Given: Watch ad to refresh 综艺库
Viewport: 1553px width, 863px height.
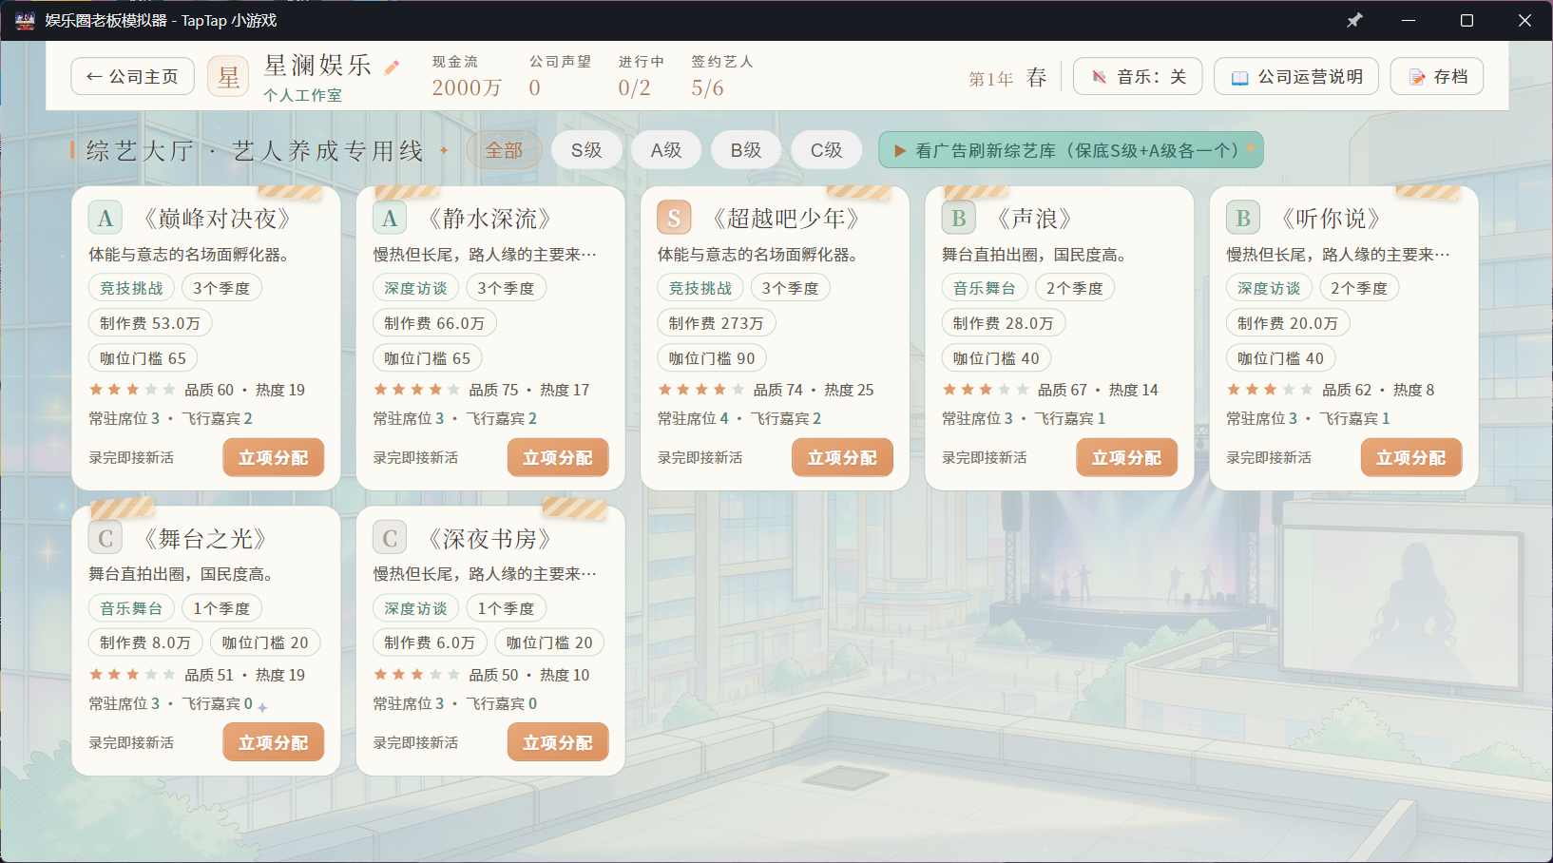Looking at the screenshot, I should (x=1071, y=150).
